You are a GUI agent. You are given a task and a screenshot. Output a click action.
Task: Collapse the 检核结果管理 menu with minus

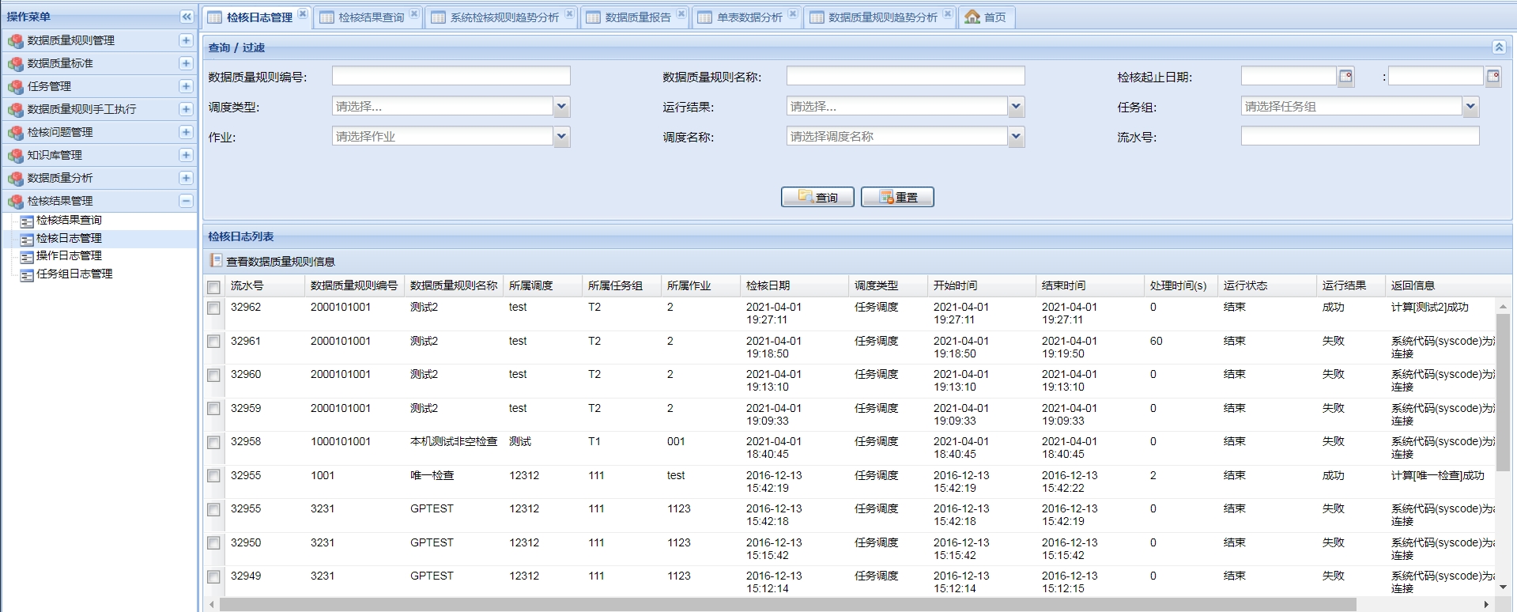pos(186,201)
